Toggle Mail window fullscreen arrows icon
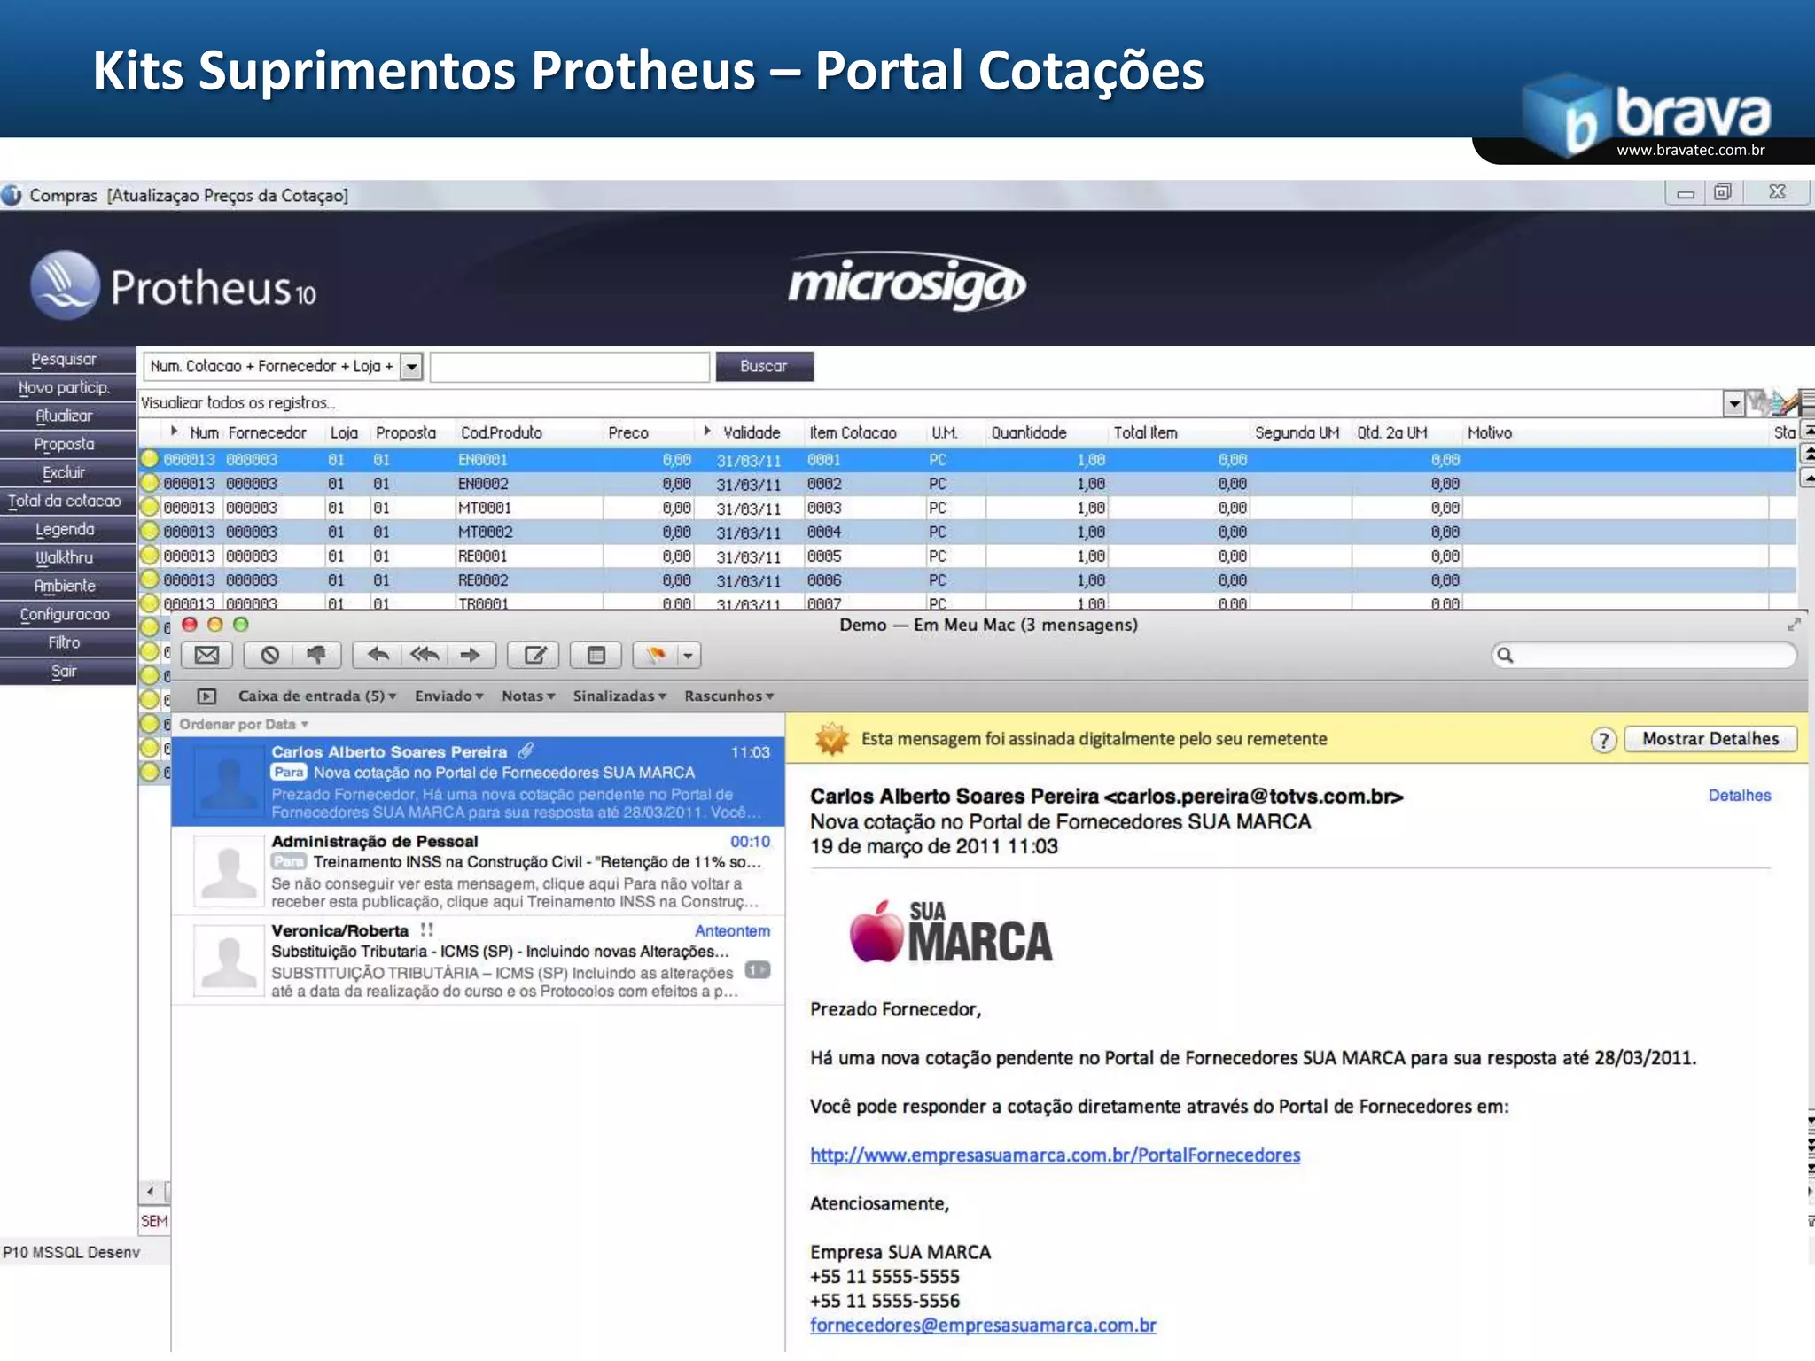This screenshot has height=1361, width=1815. point(1794,625)
